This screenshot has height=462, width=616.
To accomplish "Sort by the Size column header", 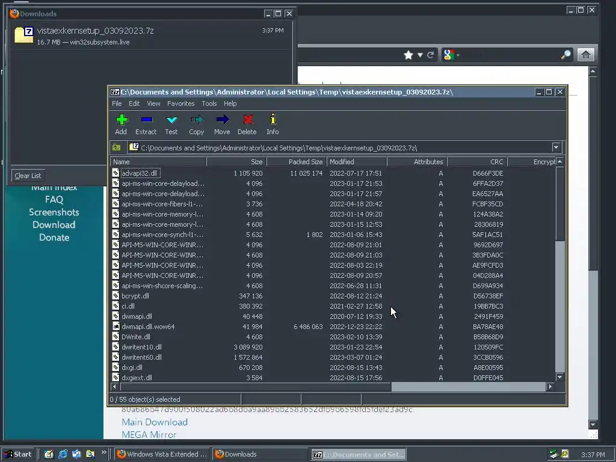I will 237,161.
